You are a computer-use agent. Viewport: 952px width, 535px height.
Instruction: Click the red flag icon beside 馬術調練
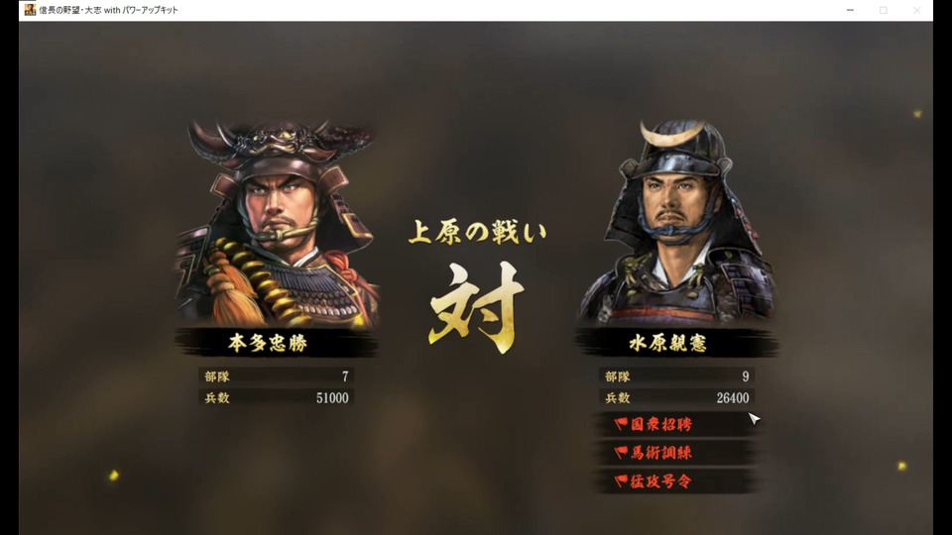coord(621,452)
